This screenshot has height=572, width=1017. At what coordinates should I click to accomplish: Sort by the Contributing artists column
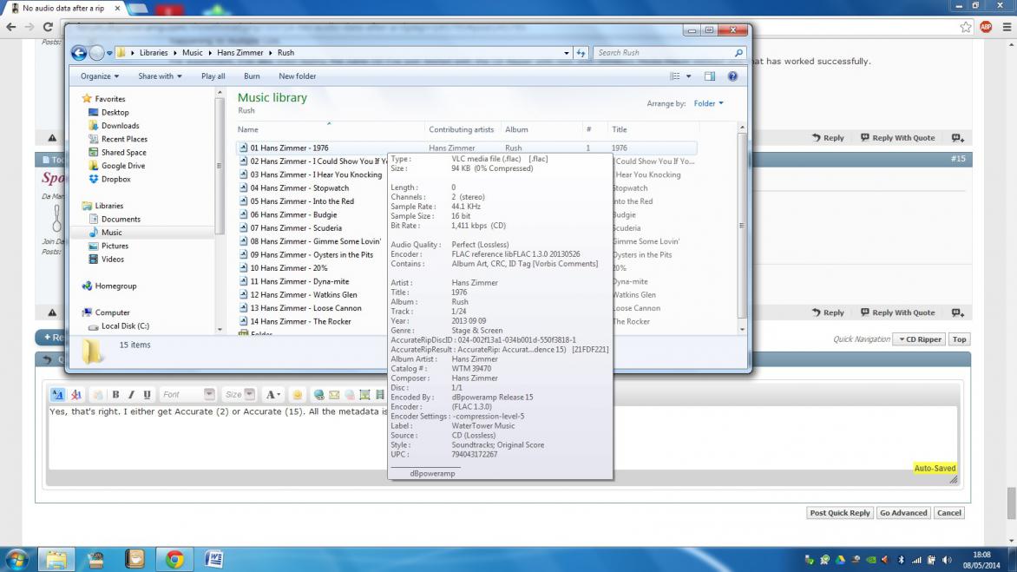click(x=461, y=129)
